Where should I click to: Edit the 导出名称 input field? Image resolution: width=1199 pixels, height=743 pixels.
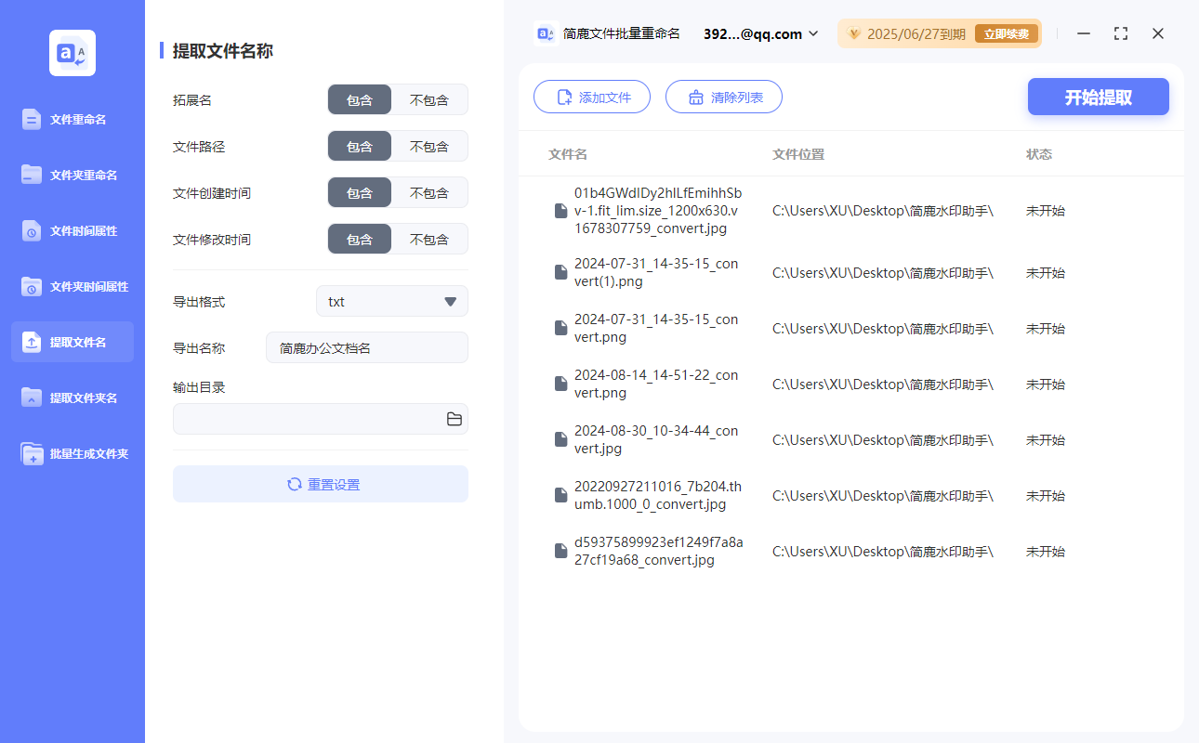click(366, 347)
